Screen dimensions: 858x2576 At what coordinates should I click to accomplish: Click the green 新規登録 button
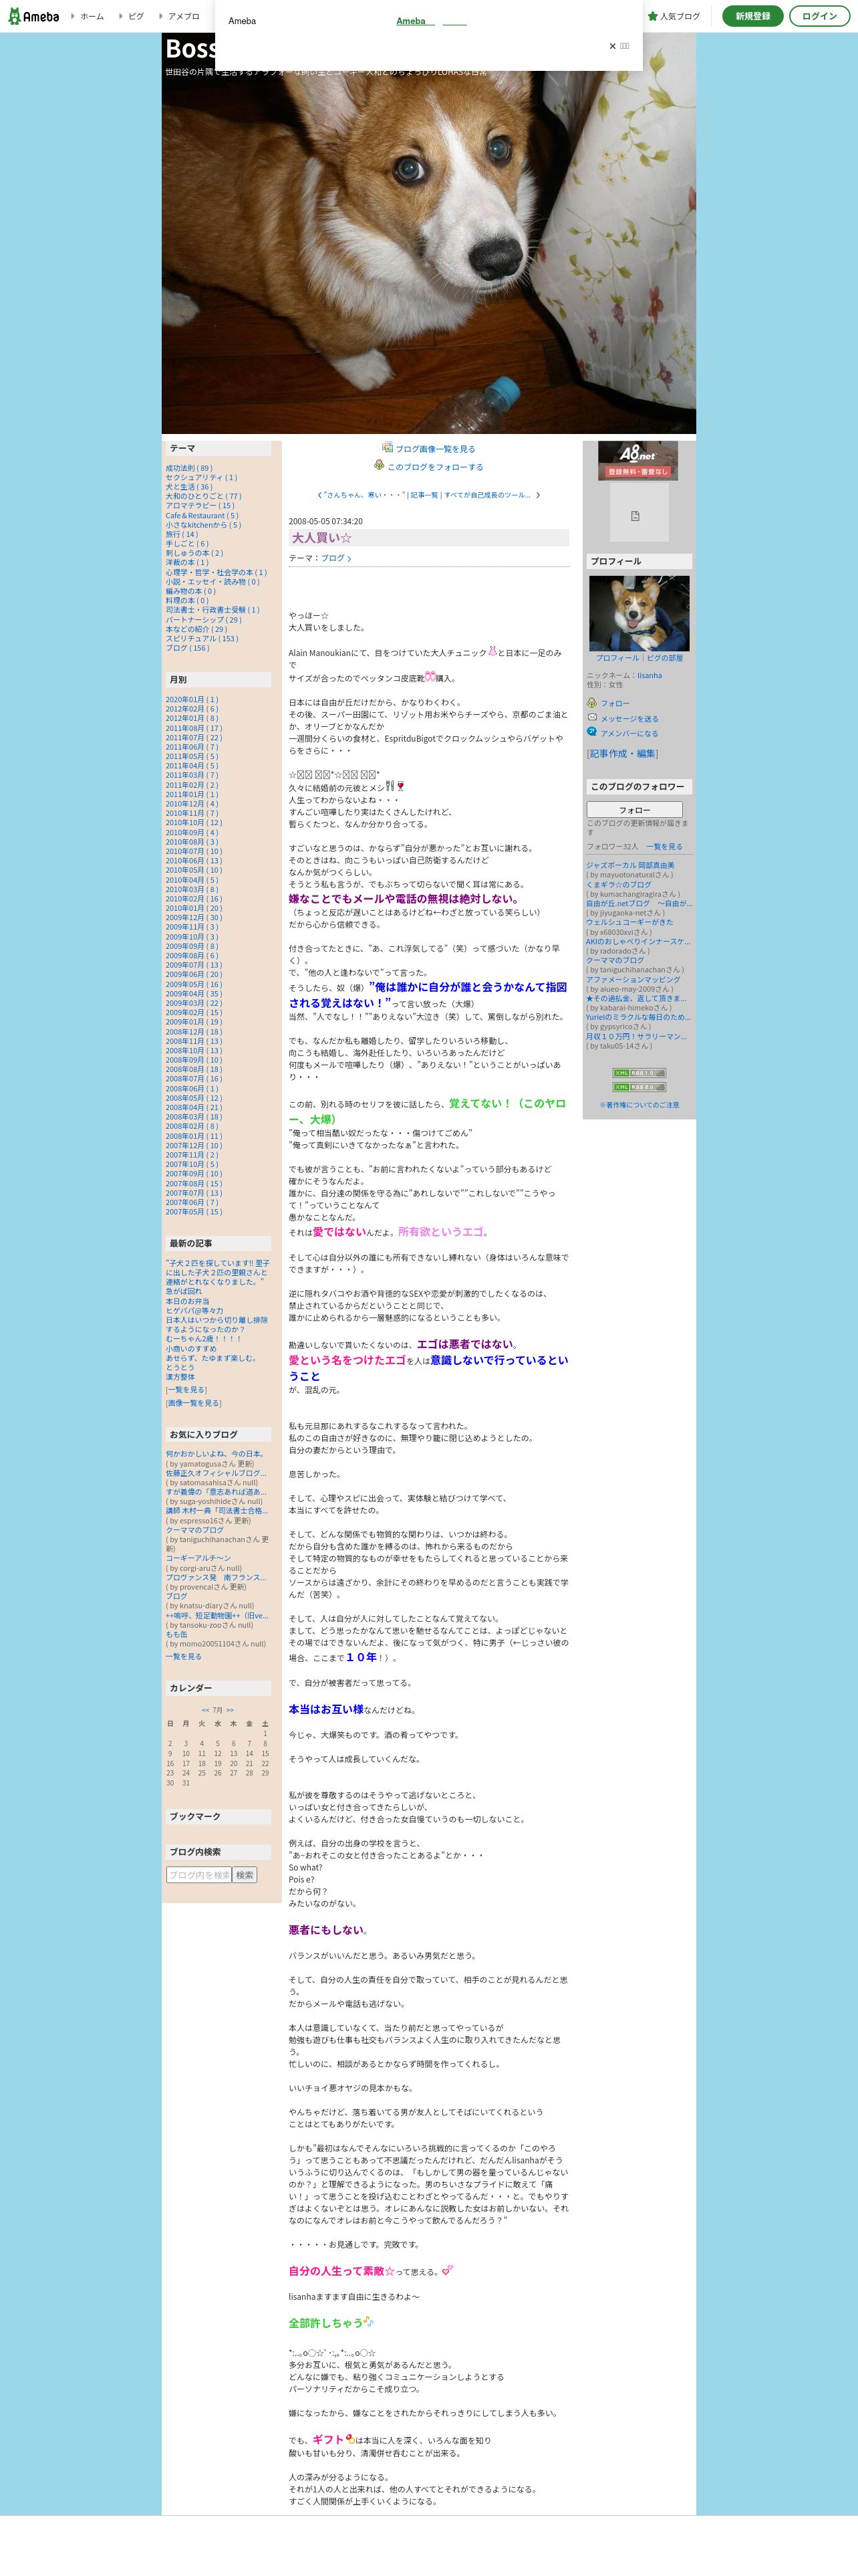click(x=753, y=16)
